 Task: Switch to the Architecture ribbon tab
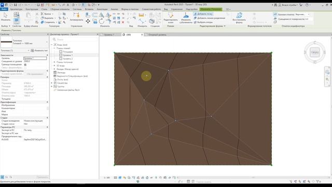(16, 9)
